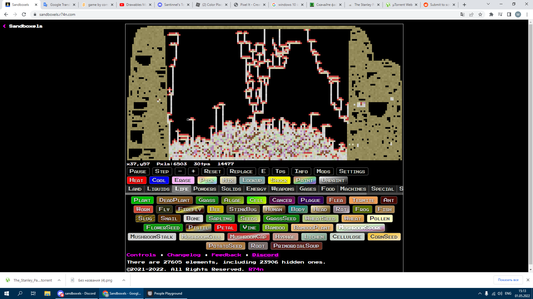Image resolution: width=533 pixels, height=299 pixels.
Task: Select the Paint tool
Action: click(305, 180)
